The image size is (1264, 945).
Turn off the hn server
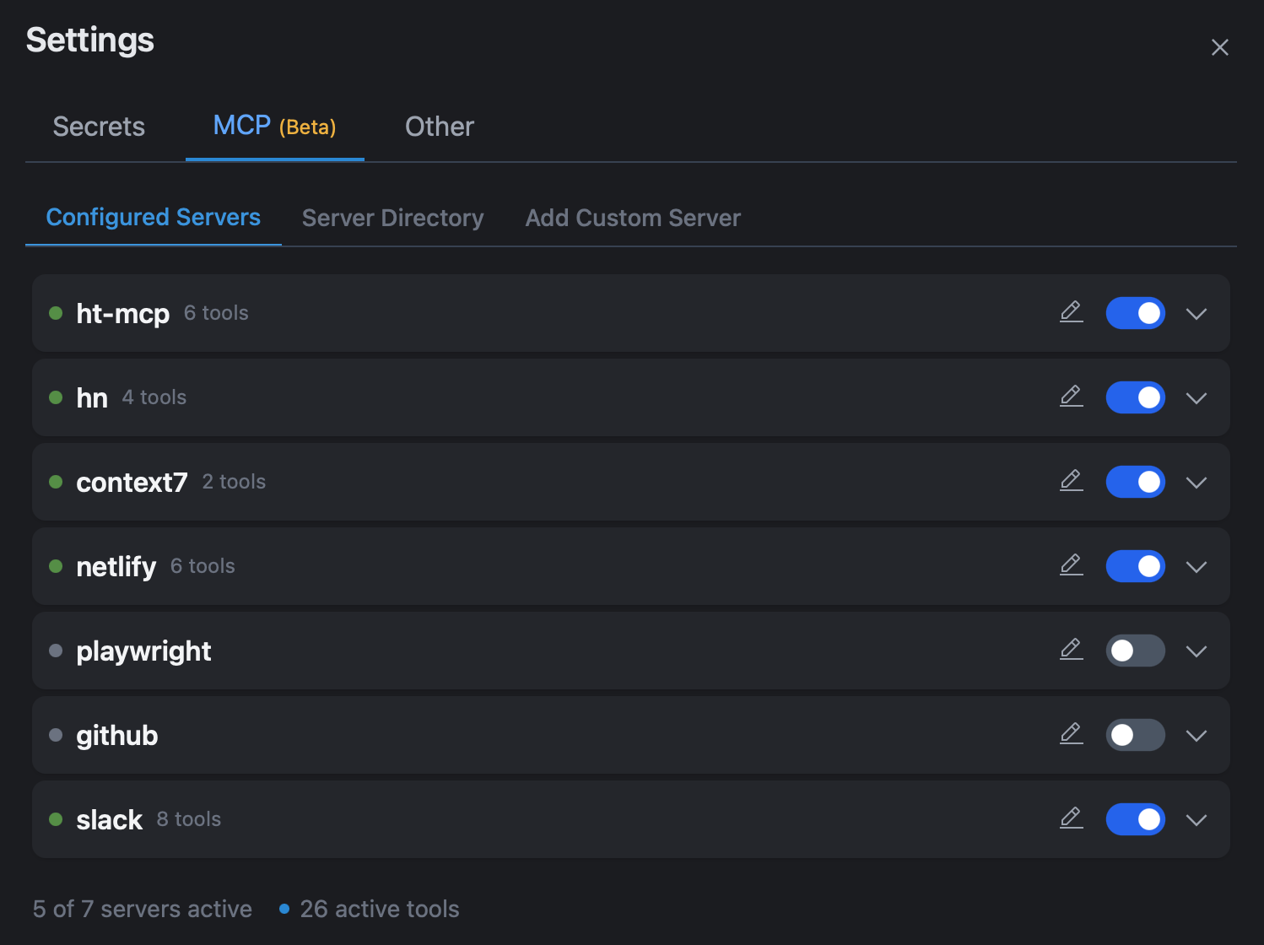pos(1136,397)
